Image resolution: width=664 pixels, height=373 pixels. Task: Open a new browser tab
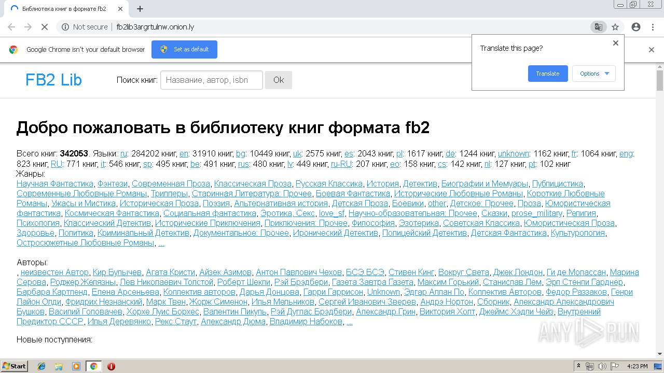(140, 9)
